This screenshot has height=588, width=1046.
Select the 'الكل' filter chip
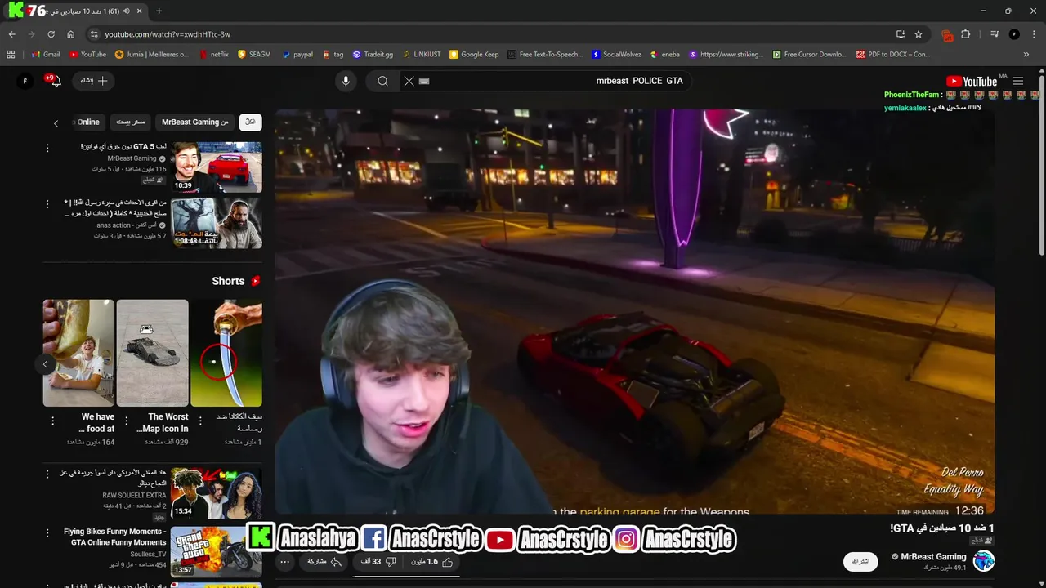[x=250, y=122]
